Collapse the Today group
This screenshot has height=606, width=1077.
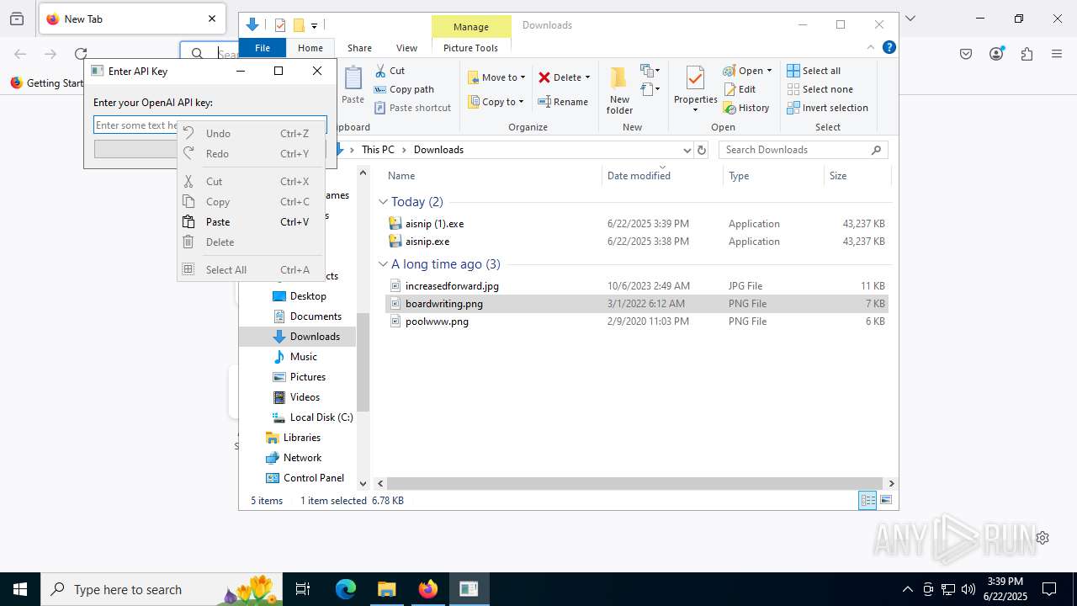[383, 202]
